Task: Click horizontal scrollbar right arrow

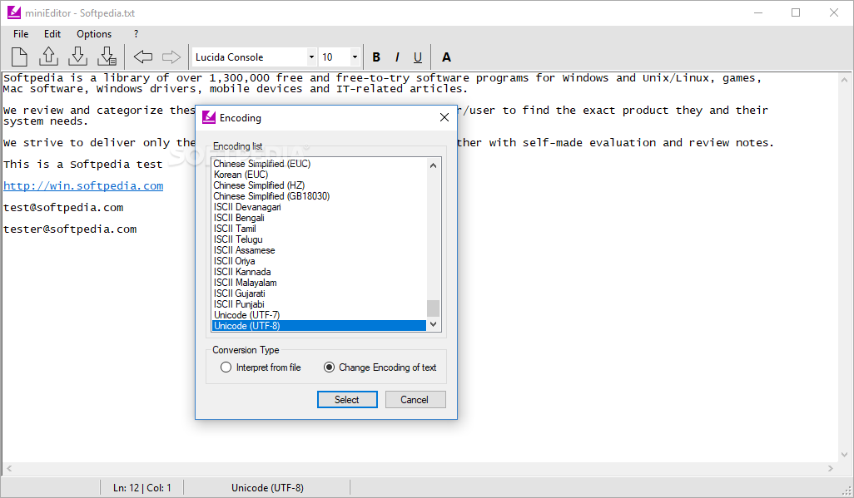Action: pos(830,469)
